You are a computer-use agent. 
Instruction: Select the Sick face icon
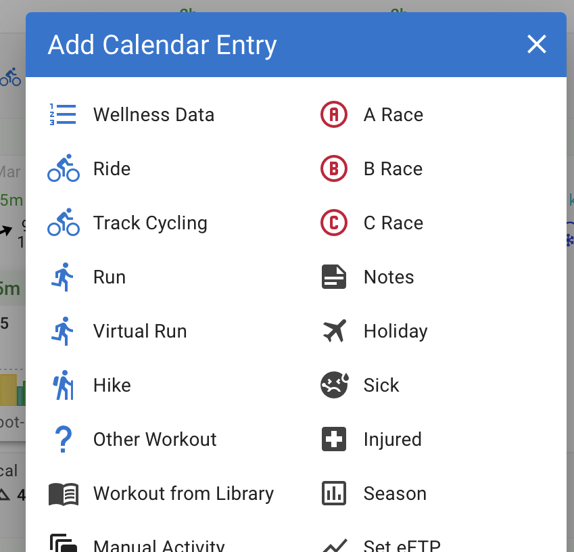333,386
